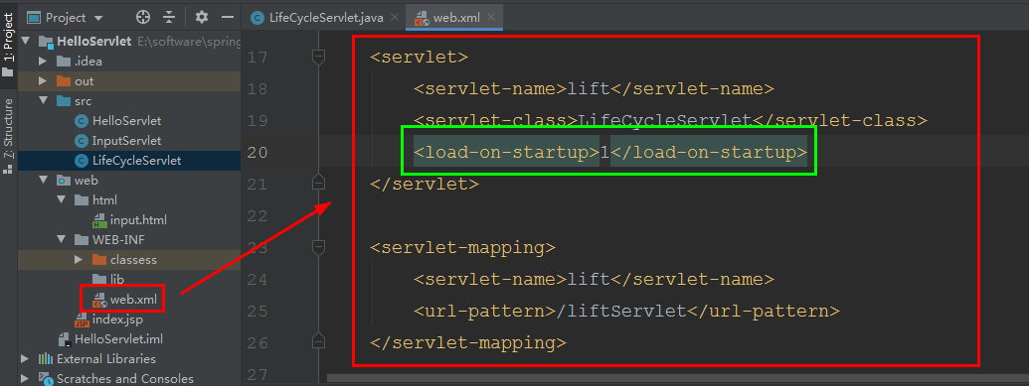Open the Z: Structure tool window tab

click(9, 136)
